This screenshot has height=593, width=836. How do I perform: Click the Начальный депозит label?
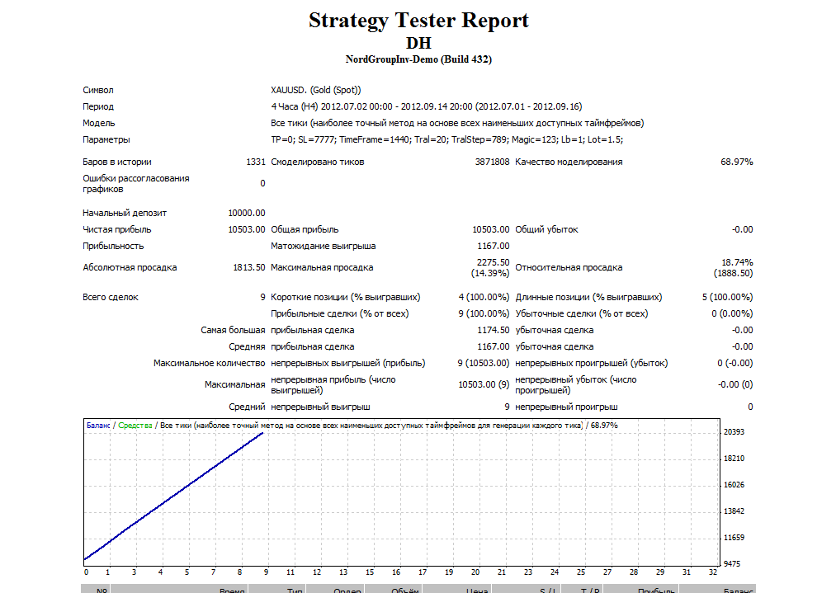[125, 213]
